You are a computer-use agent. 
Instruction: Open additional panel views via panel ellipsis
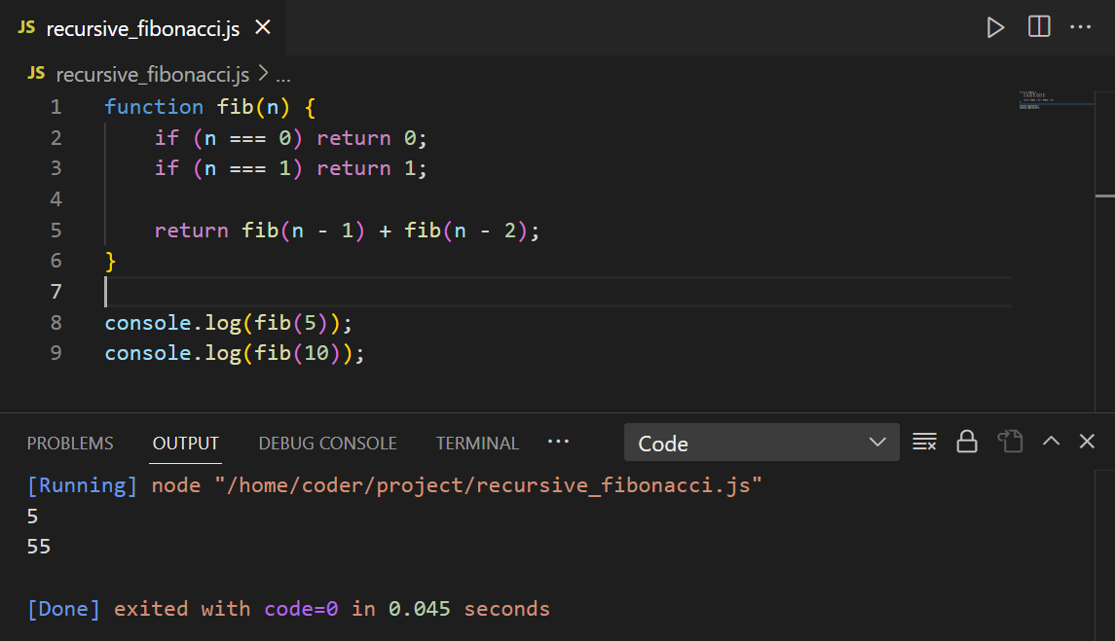558,442
